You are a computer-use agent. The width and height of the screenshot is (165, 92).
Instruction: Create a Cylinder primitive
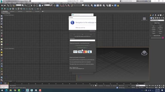coord(154,30)
